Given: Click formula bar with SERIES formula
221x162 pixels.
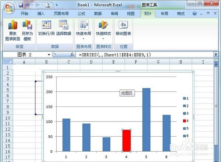Looking at the screenshot, I should [x=145, y=54].
